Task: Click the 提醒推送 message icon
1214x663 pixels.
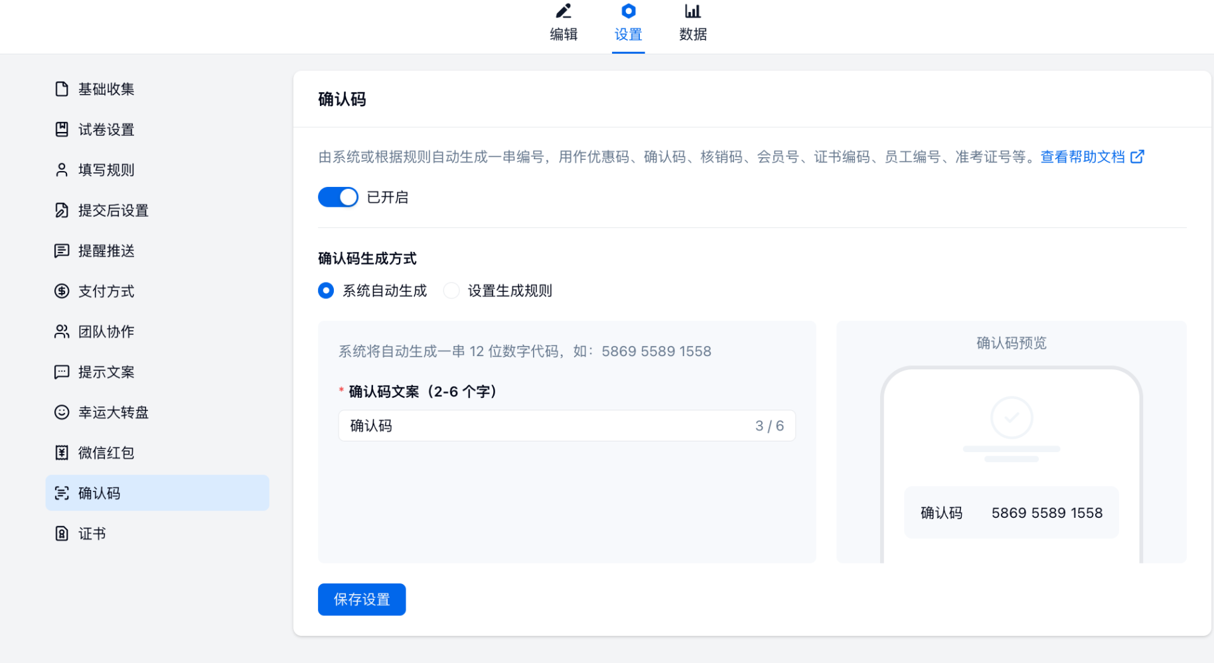Action: [x=62, y=251]
